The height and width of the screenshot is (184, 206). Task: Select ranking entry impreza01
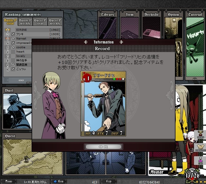pyautogui.click(x=24, y=43)
